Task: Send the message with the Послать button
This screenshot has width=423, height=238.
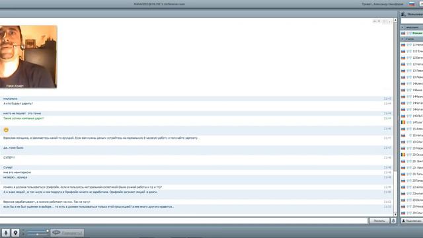Action: pos(379,221)
